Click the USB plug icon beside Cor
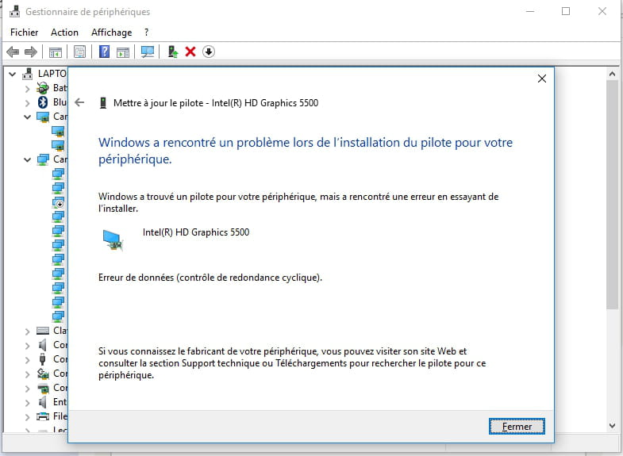This screenshot has height=456, width=623. [43, 358]
